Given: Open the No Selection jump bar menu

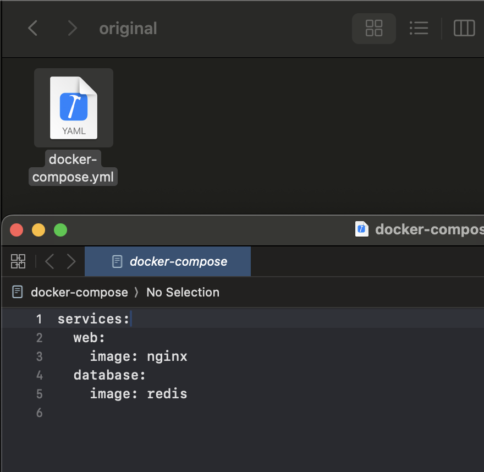Looking at the screenshot, I should click(183, 292).
